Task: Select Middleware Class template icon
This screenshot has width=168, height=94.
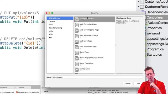Action: (x=77, y=19)
